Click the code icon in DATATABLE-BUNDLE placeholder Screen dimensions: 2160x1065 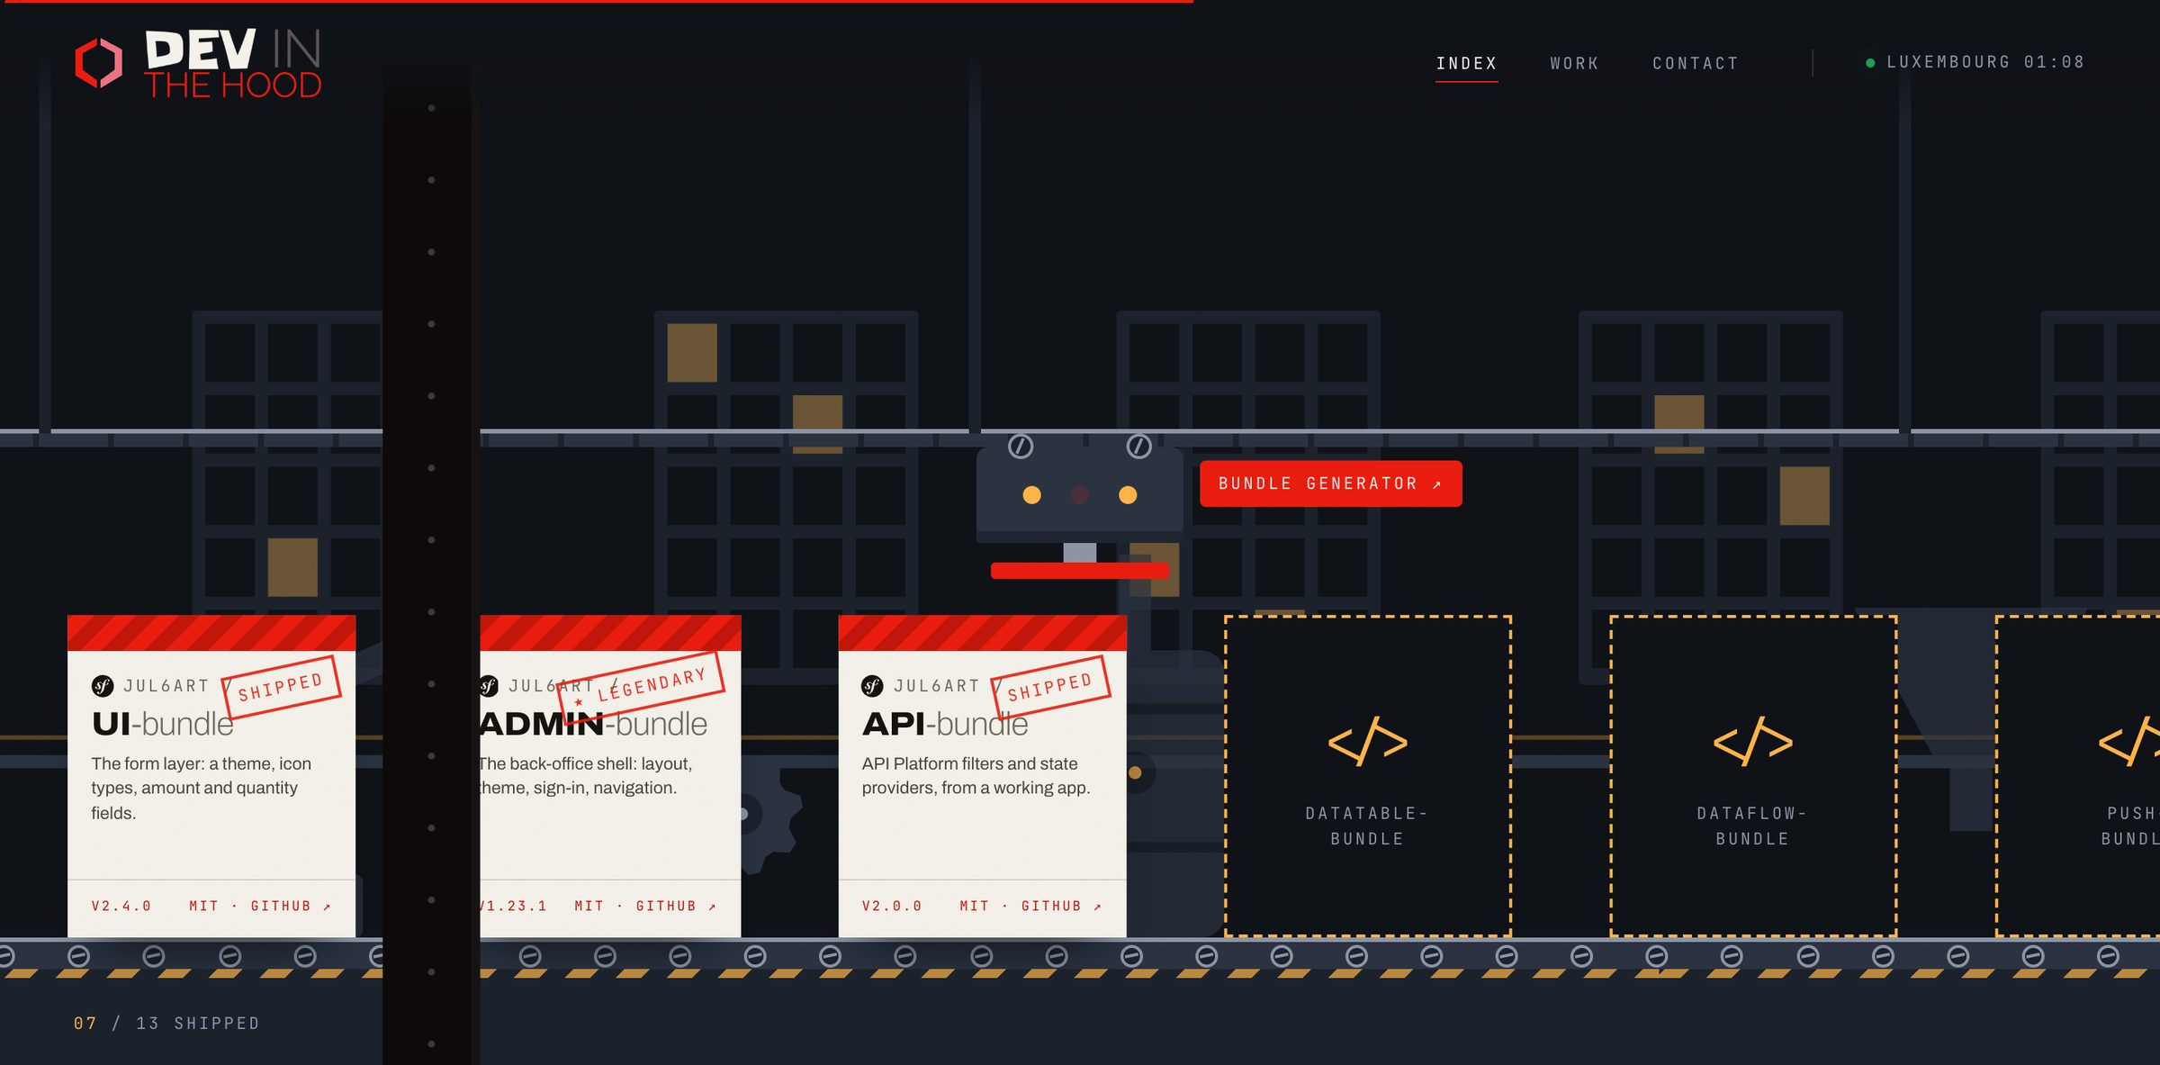click(1367, 742)
